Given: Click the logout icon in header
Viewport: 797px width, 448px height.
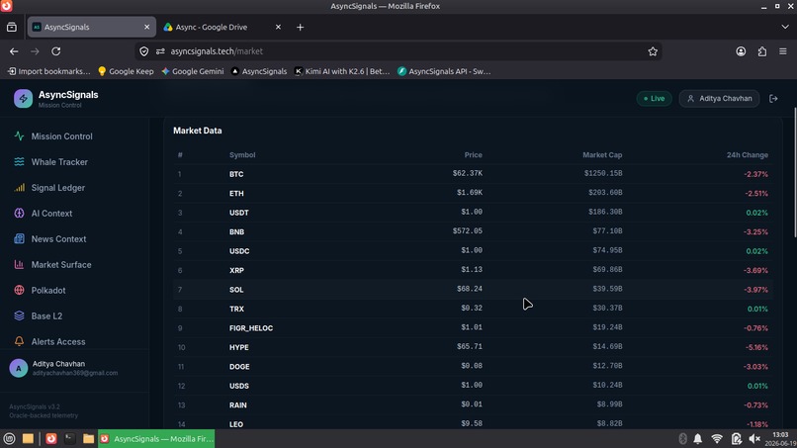Looking at the screenshot, I should (x=773, y=99).
